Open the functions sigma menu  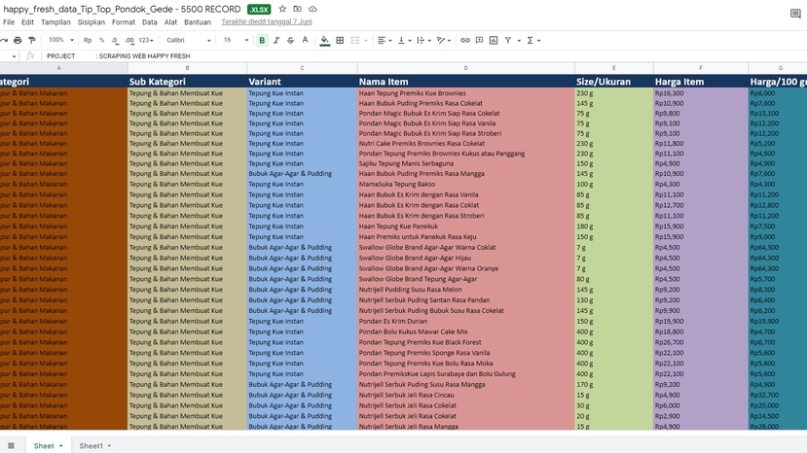(533, 40)
